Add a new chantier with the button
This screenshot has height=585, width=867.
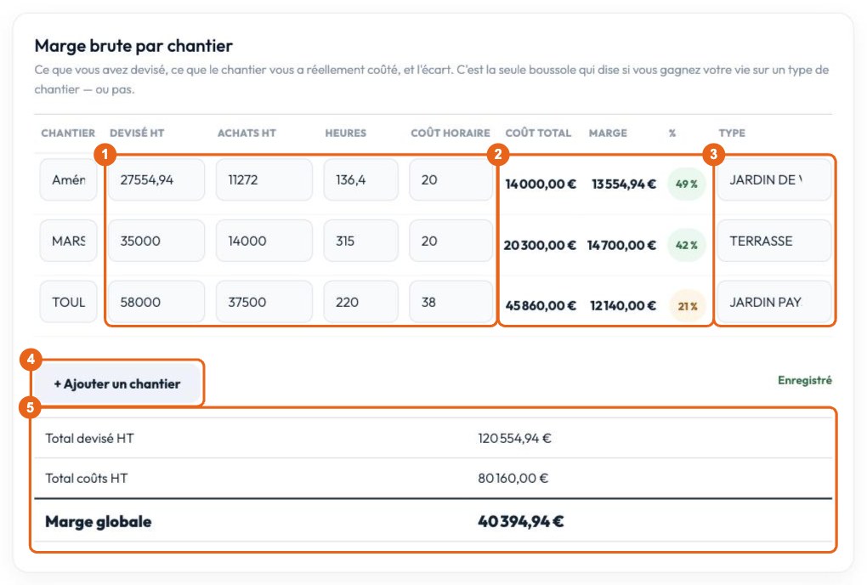tap(117, 383)
